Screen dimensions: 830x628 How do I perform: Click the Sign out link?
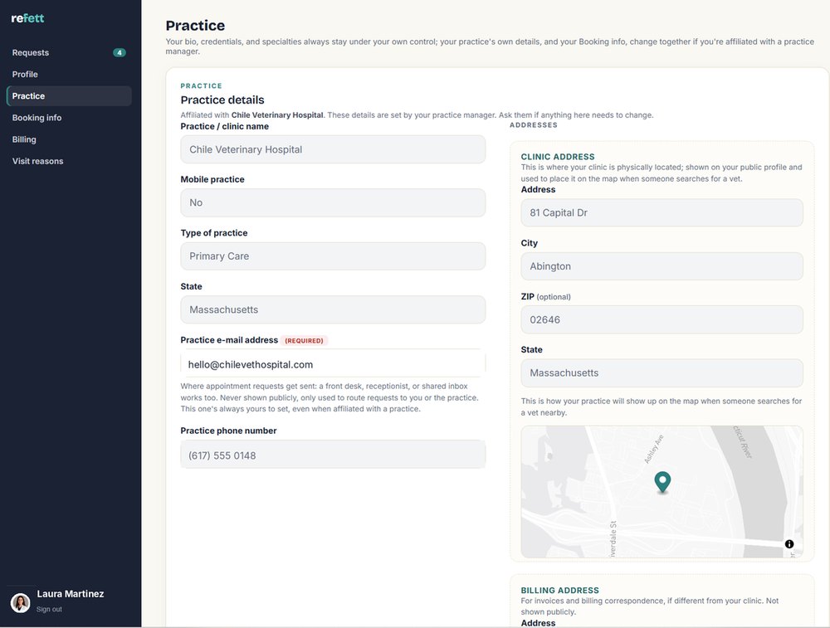pos(49,610)
